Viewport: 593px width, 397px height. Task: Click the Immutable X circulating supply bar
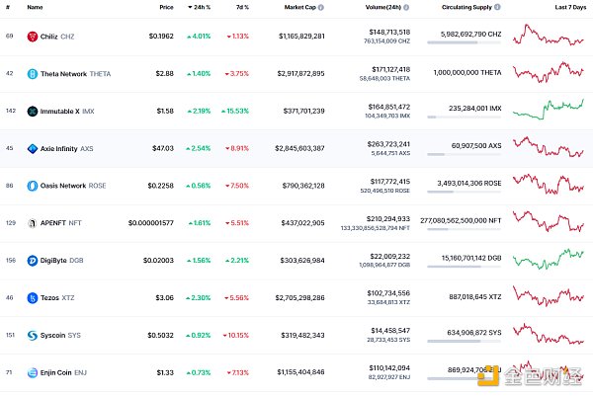tap(465, 118)
